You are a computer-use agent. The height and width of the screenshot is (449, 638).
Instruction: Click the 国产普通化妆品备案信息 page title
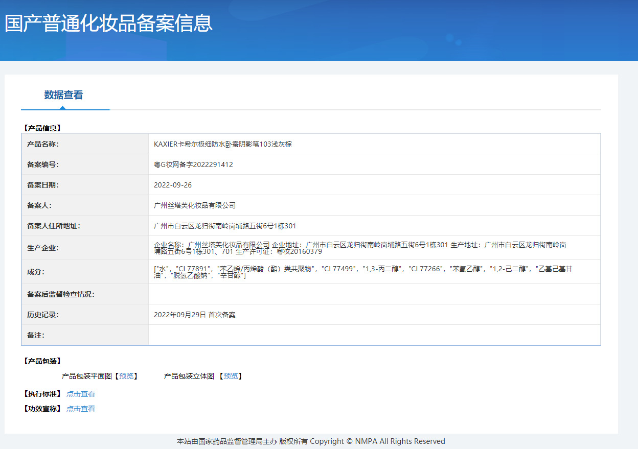pyautogui.click(x=108, y=24)
